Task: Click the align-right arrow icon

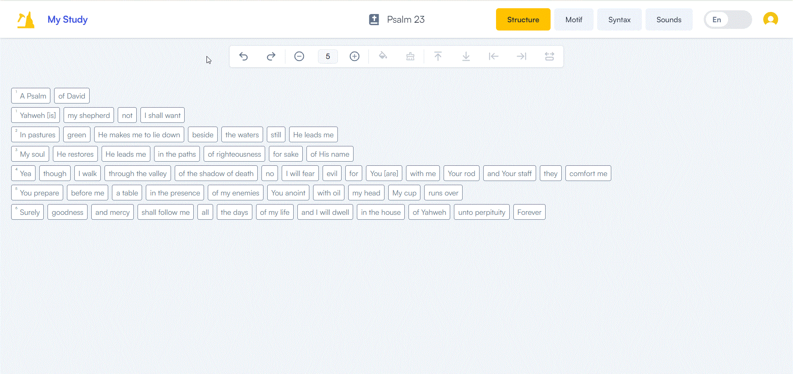Action: (x=521, y=56)
